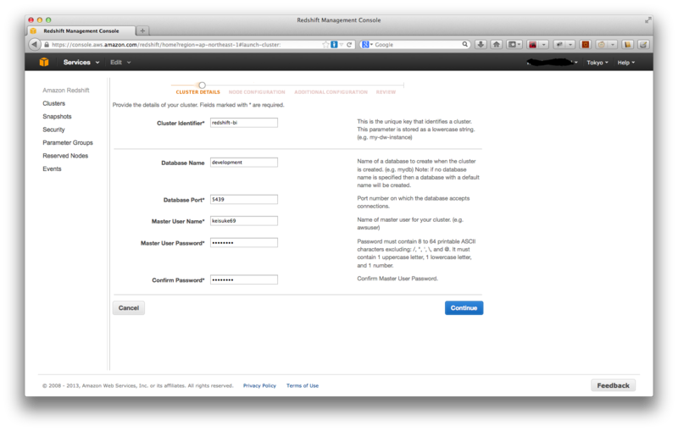Screen dimensions: 678x431
Task: Click the AWS cube logo
Action: click(44, 62)
